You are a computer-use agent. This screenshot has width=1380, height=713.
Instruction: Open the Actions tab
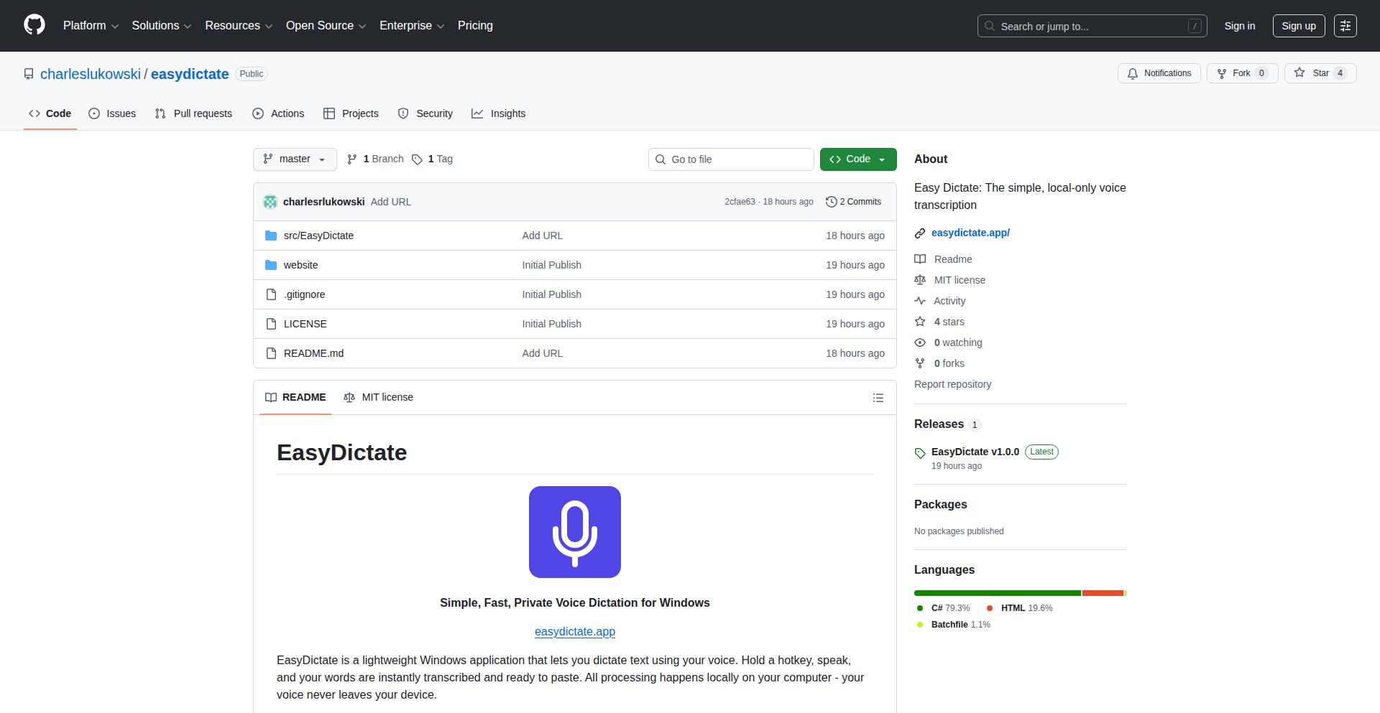point(278,113)
